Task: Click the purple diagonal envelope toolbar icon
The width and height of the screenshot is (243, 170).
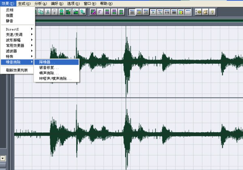Action: (x=93, y=12)
